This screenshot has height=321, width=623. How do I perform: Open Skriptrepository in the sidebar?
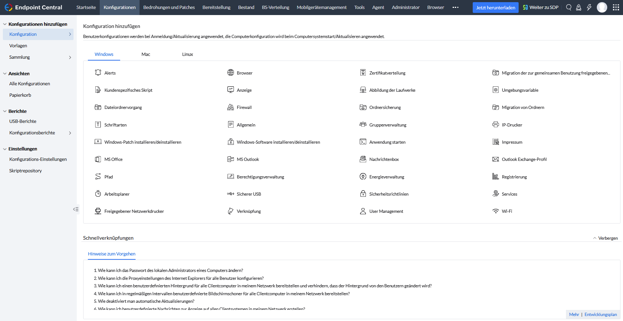point(25,171)
